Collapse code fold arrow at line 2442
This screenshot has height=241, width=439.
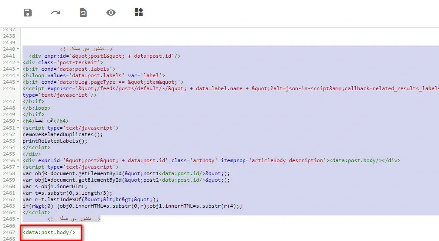pos(18,62)
